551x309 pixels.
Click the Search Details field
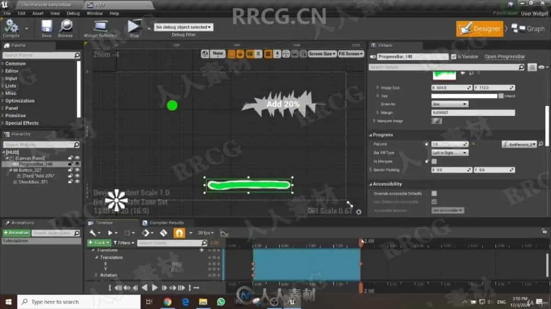445,67
